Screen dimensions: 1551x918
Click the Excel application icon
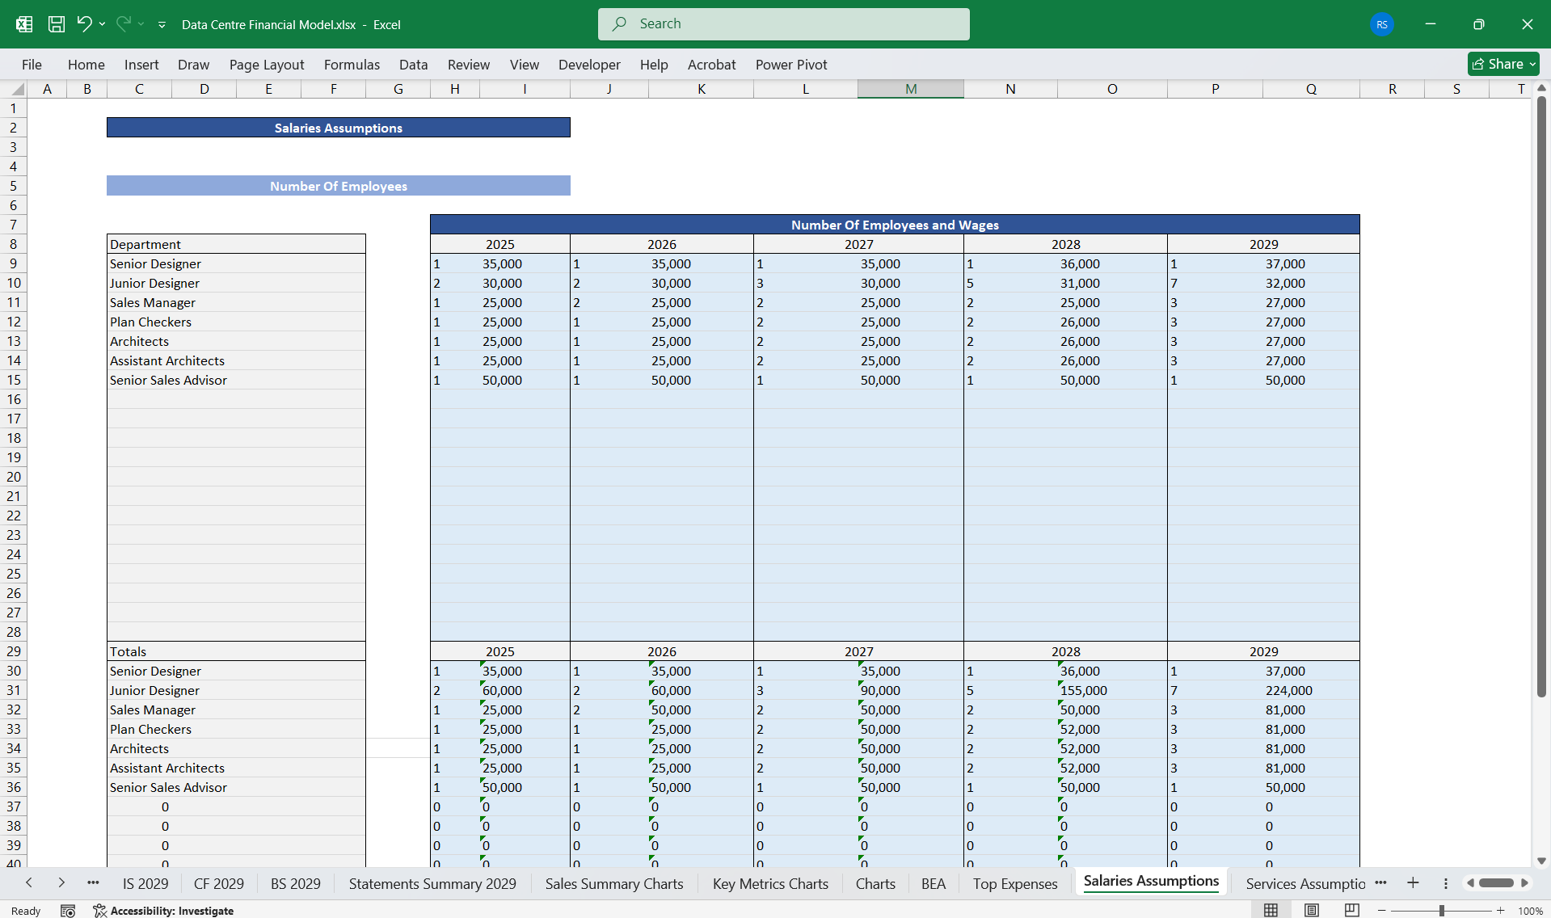tap(23, 24)
